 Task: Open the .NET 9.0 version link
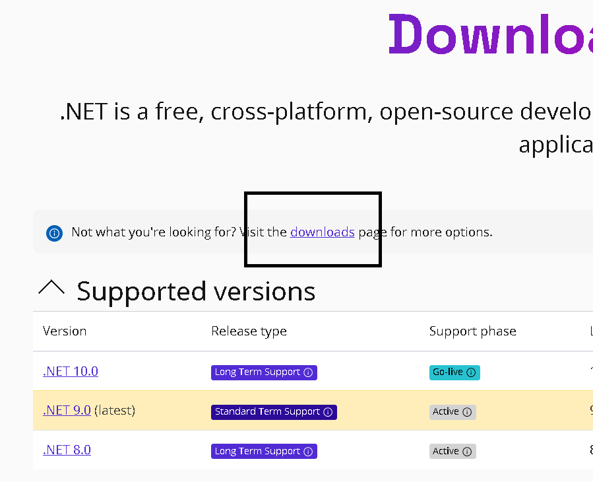67,410
